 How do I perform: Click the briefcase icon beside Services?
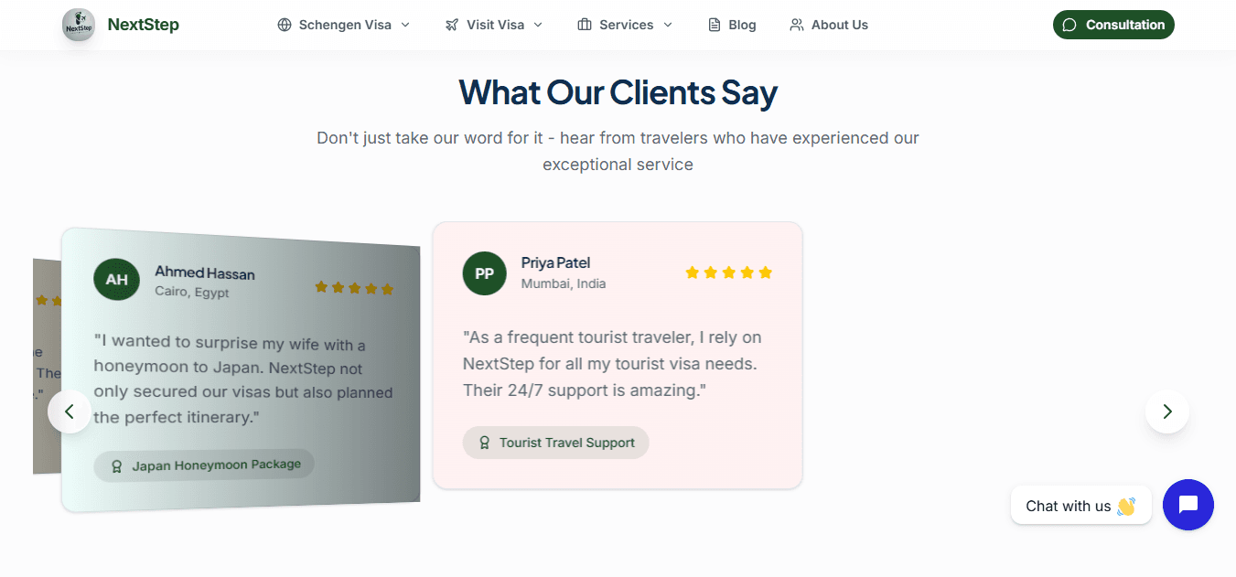(x=585, y=25)
